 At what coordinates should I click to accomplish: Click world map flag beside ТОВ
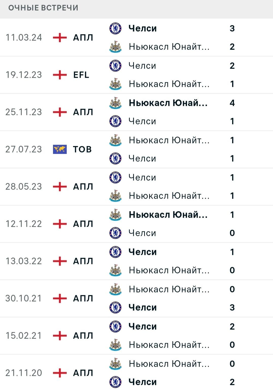[x=60, y=150]
